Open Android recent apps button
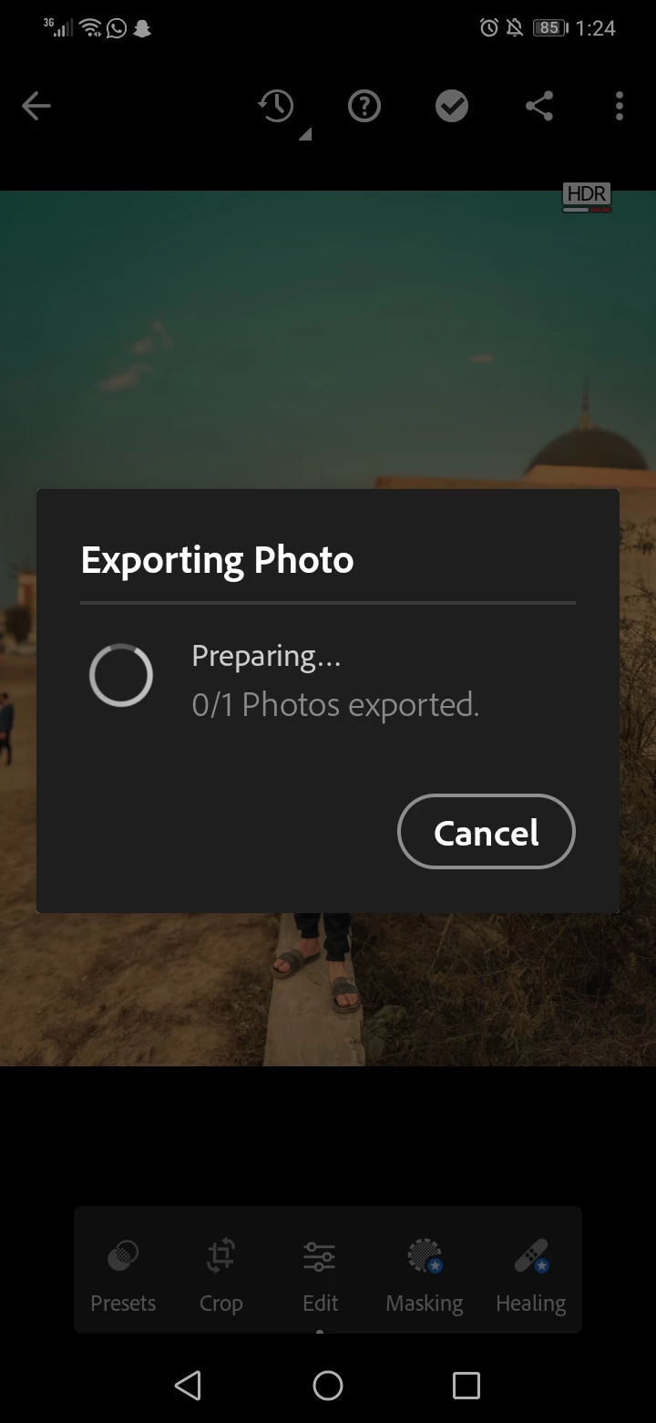The height and width of the screenshot is (1423, 656). tap(466, 1386)
